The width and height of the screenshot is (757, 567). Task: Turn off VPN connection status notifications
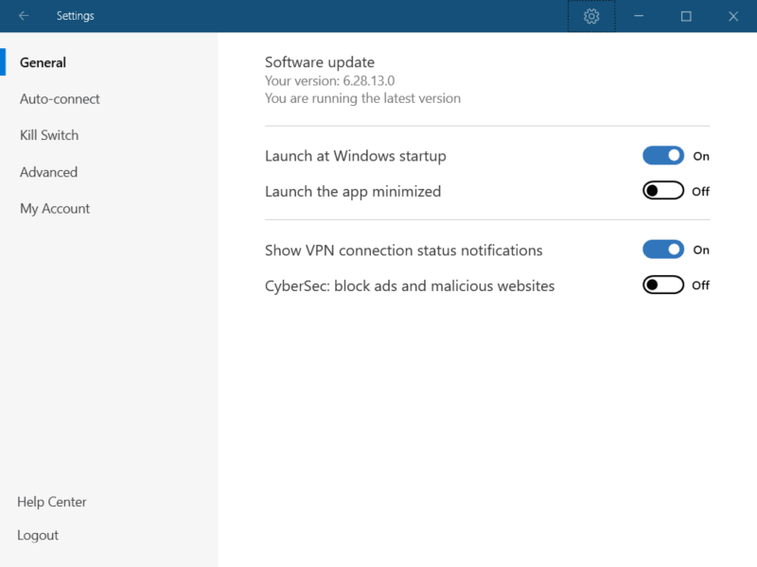pos(663,249)
